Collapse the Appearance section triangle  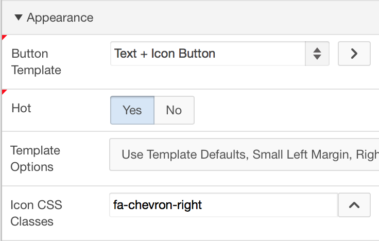tap(19, 18)
